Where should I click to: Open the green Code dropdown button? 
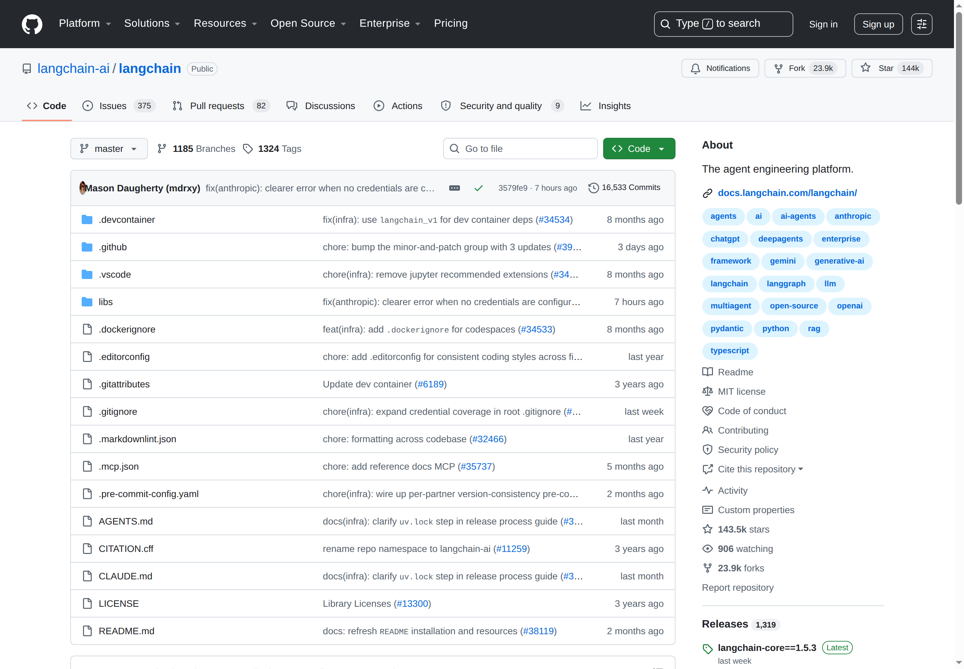639,149
